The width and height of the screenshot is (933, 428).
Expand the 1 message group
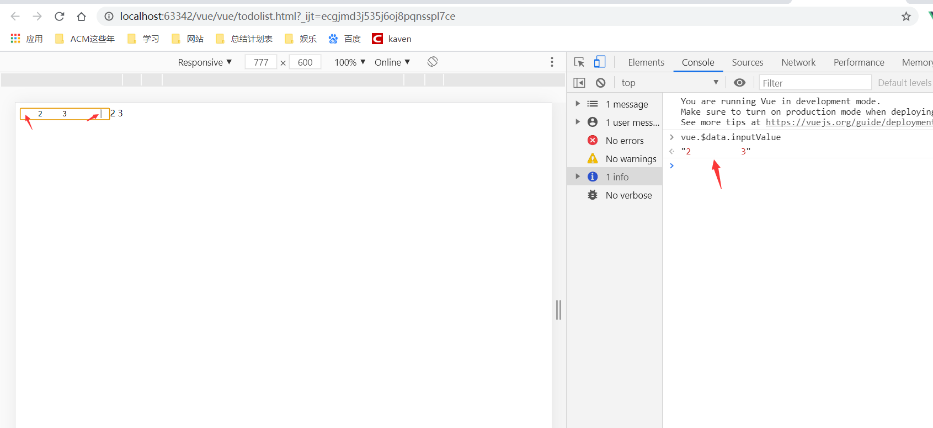tap(578, 104)
